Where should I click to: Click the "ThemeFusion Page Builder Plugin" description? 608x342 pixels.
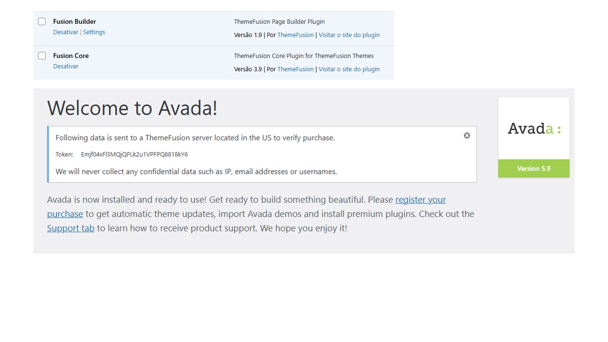(279, 22)
